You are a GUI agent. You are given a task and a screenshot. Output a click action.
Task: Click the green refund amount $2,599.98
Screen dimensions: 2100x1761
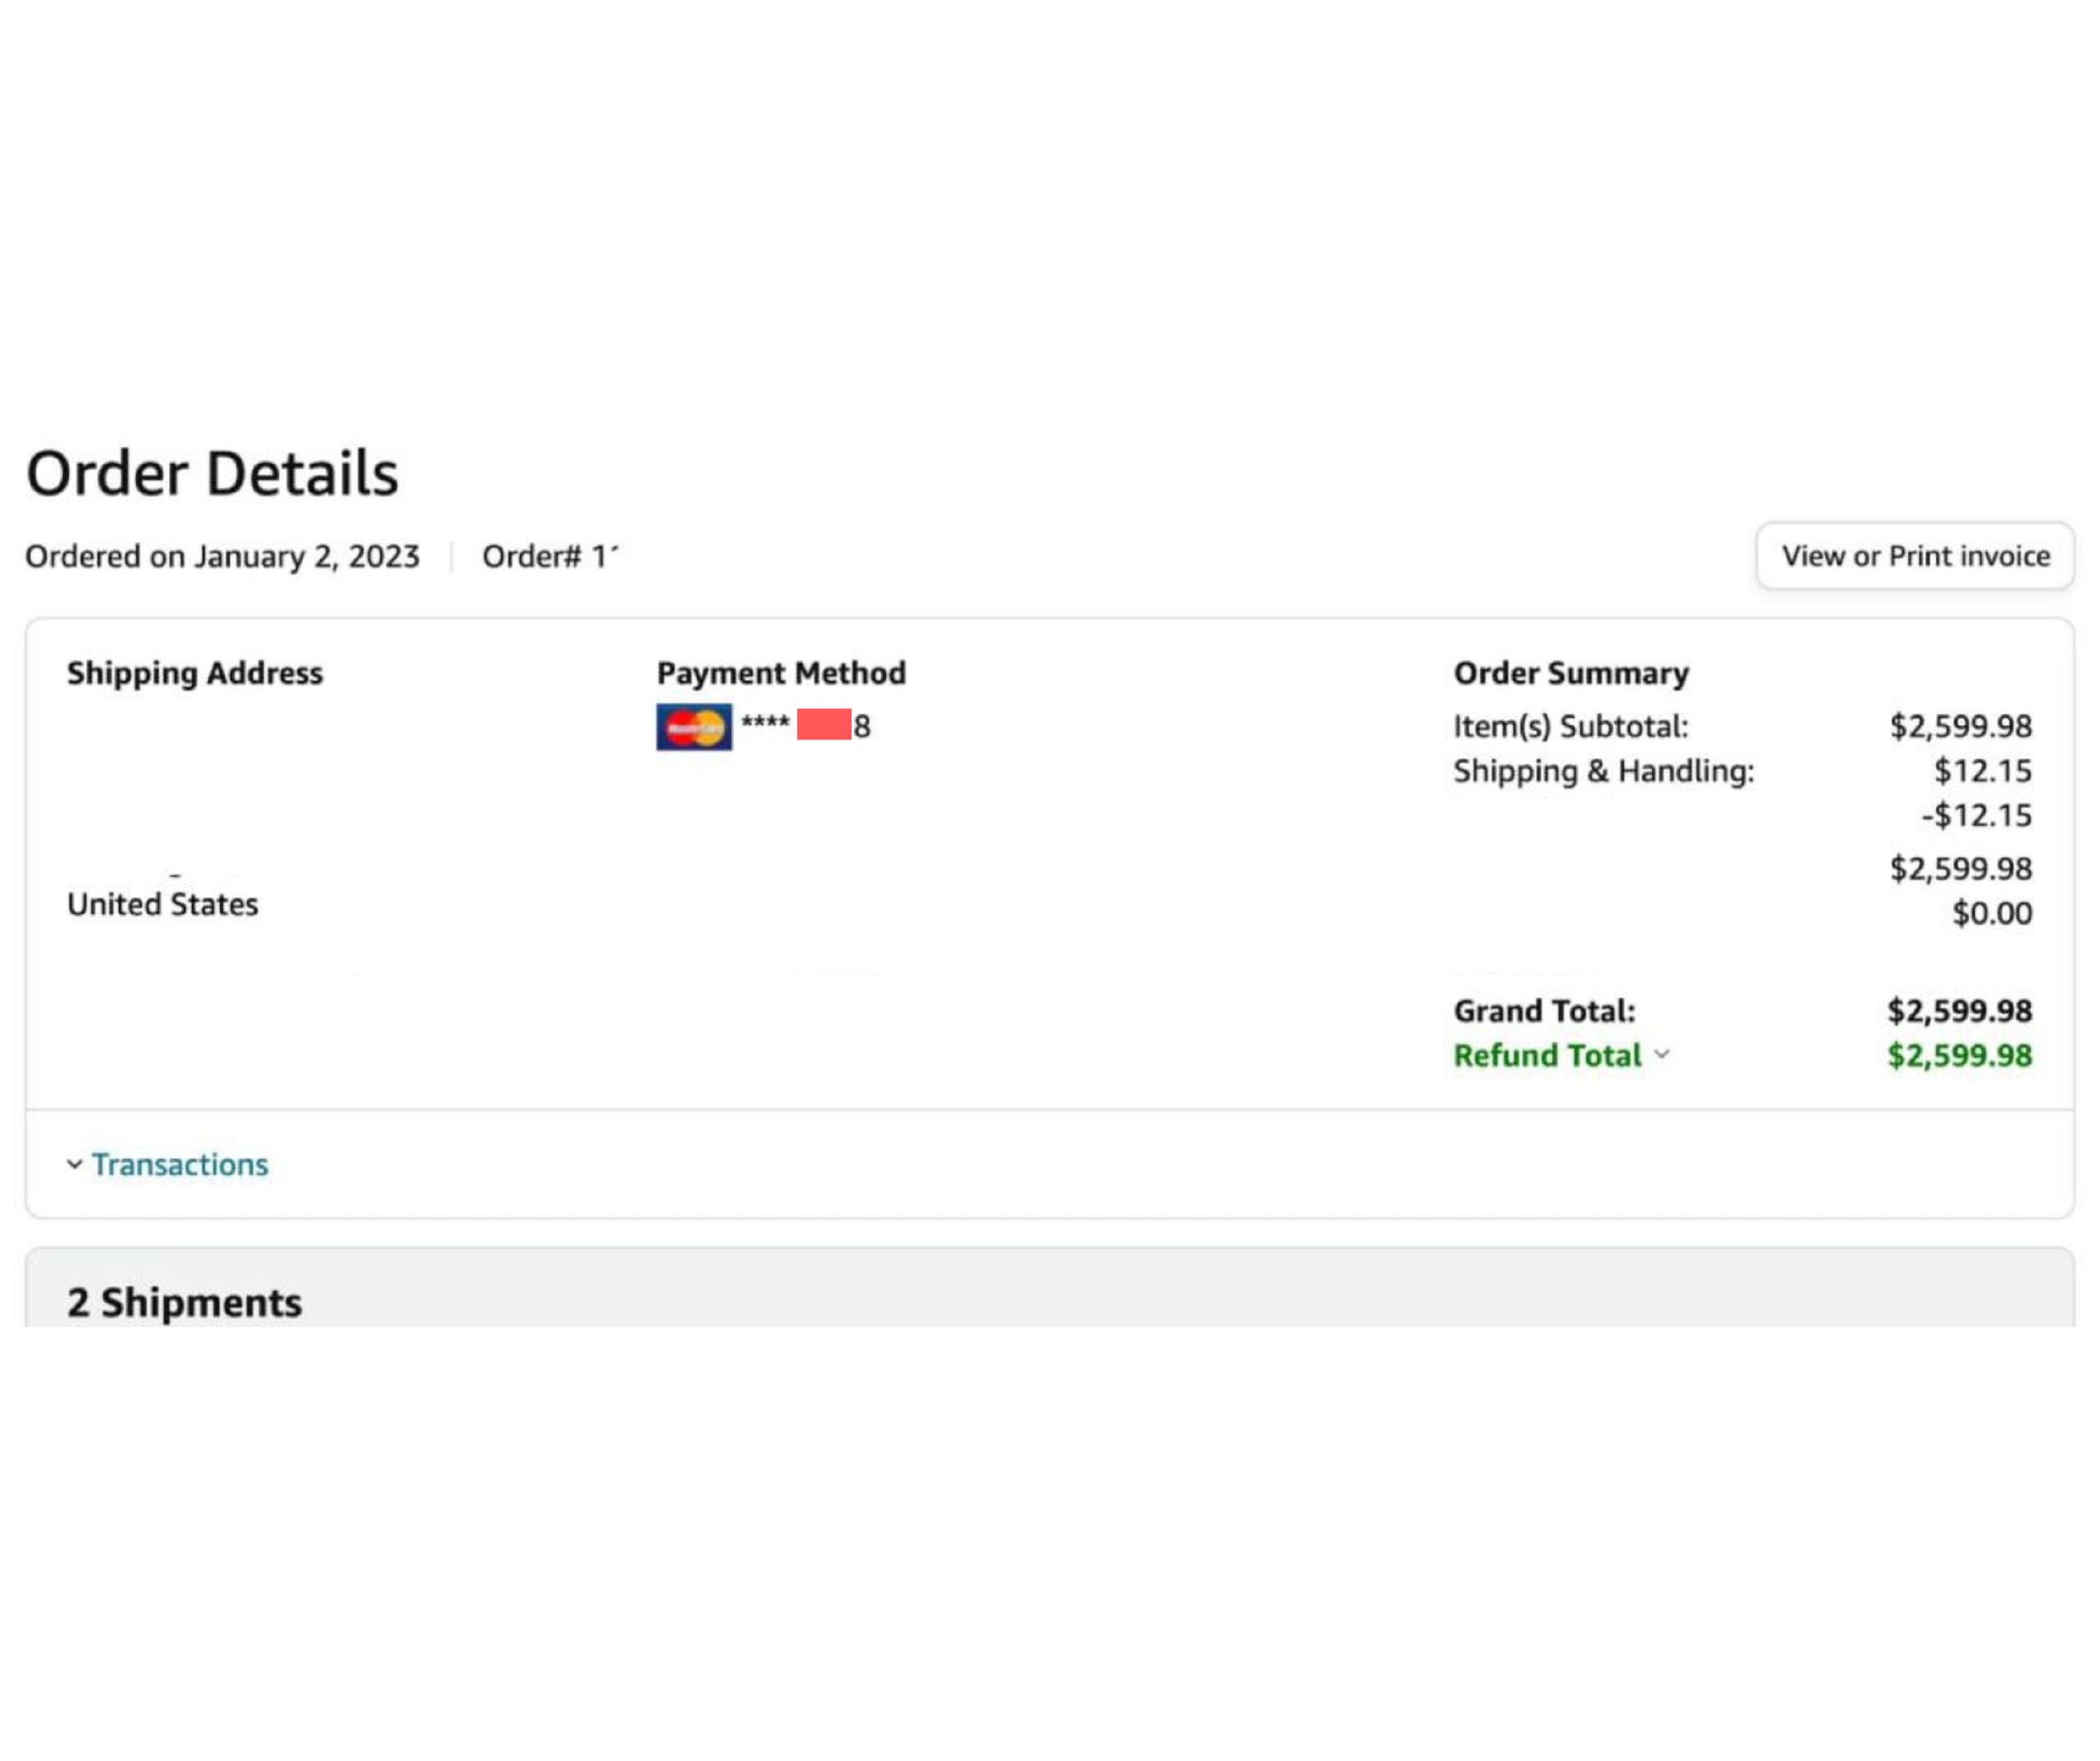(1959, 1054)
